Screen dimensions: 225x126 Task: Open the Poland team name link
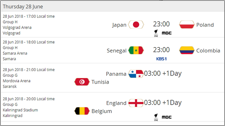205,25
